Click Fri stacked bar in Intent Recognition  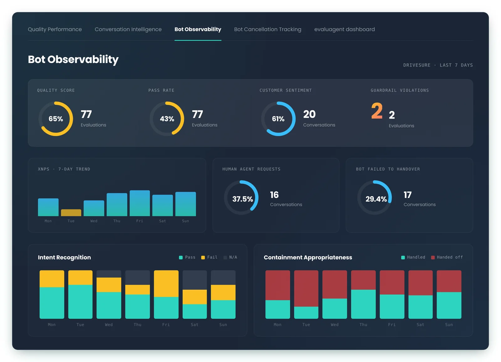pos(166,294)
